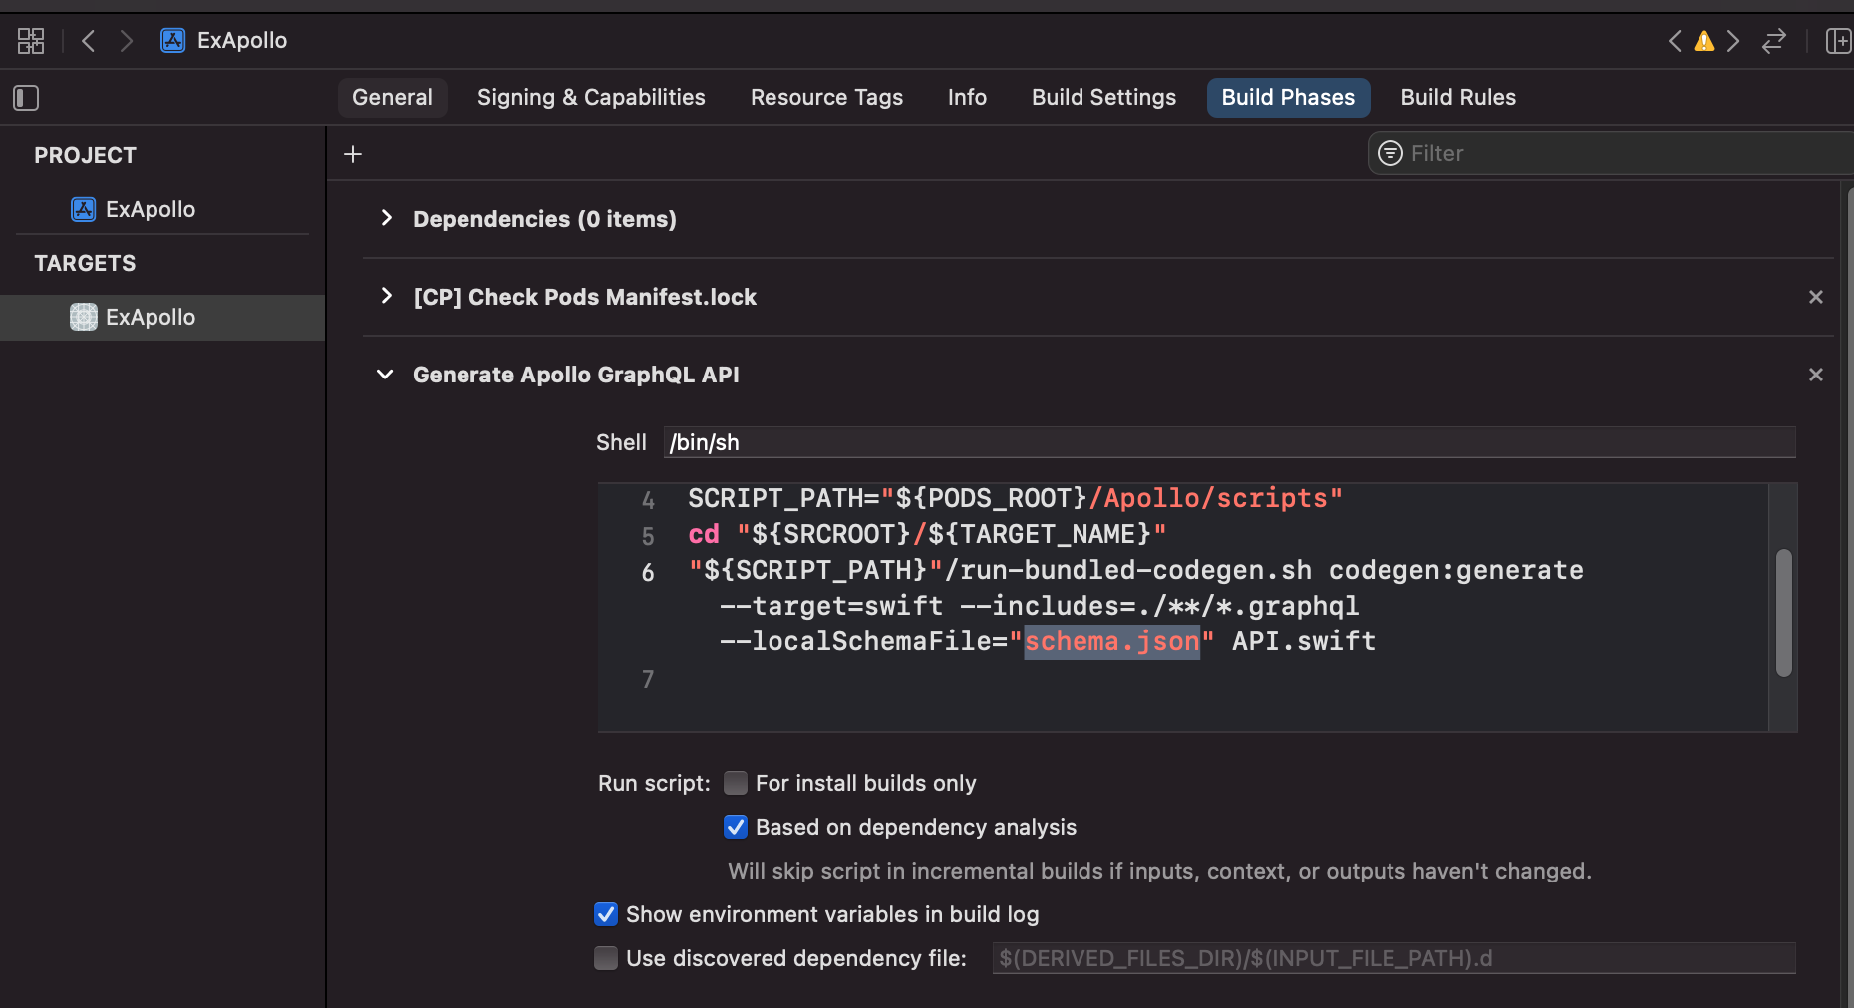Select the Build Phases tab
The width and height of the screenshot is (1854, 1008).
click(x=1288, y=98)
